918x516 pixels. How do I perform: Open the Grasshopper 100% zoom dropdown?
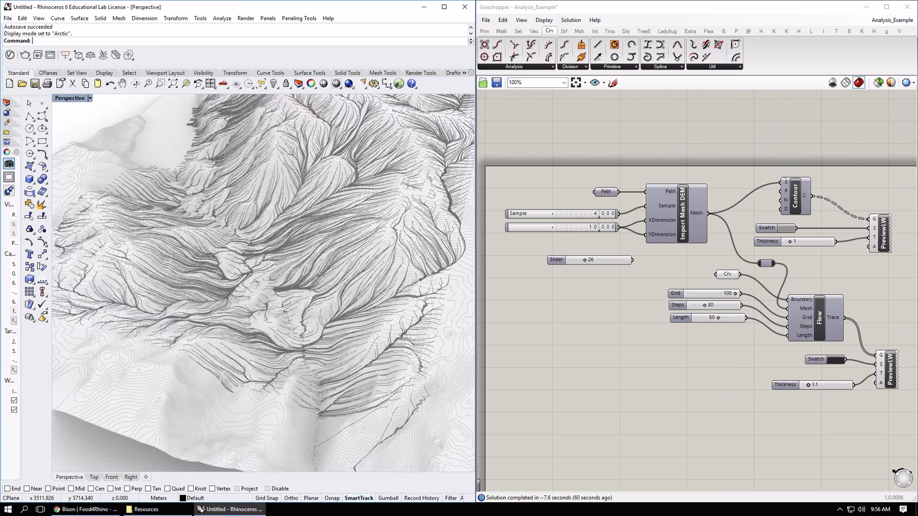[x=564, y=83]
